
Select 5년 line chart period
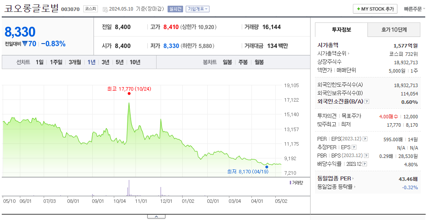120,62
